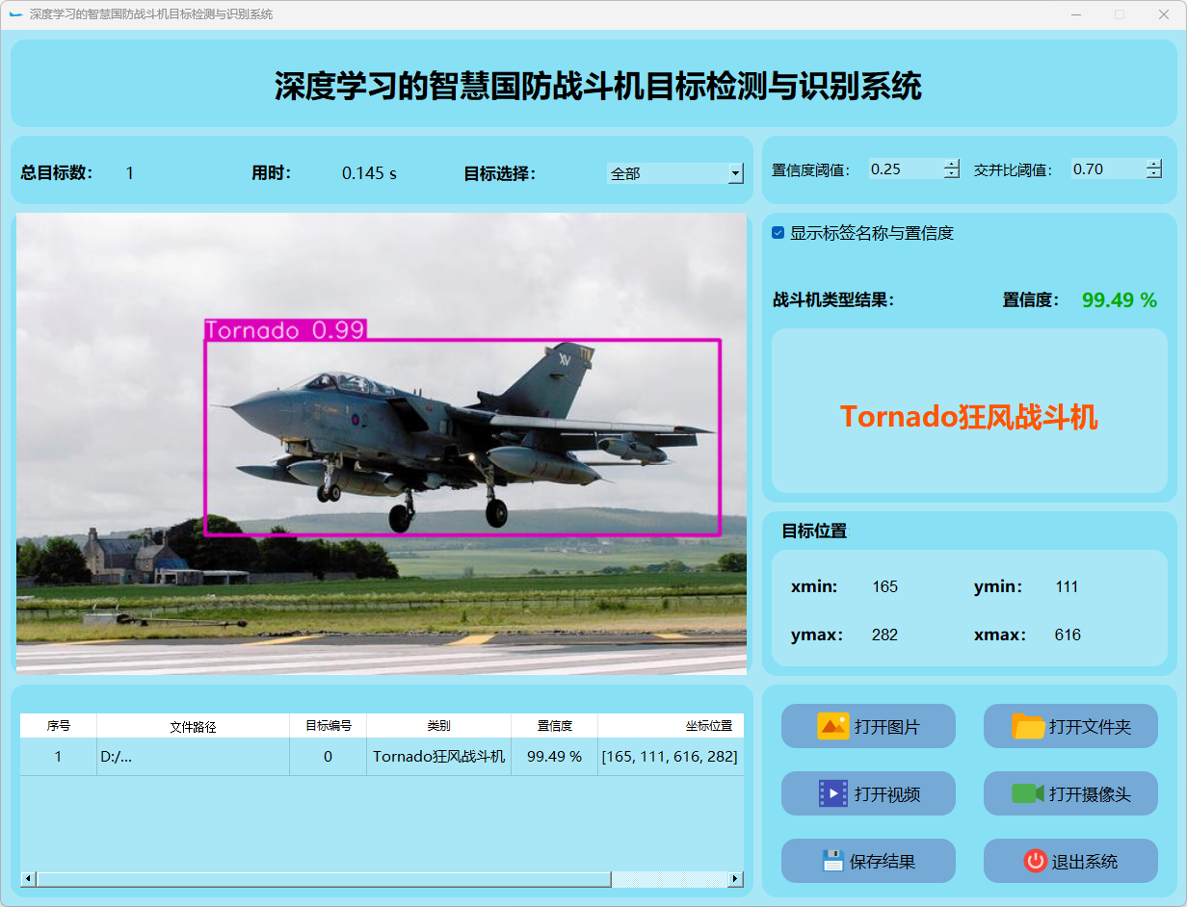Image resolution: width=1187 pixels, height=907 pixels.
Task: Click the red power icon to exit
Action: [x=1035, y=861]
